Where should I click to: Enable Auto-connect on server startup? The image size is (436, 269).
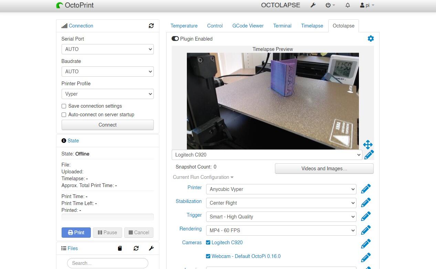[64, 115]
